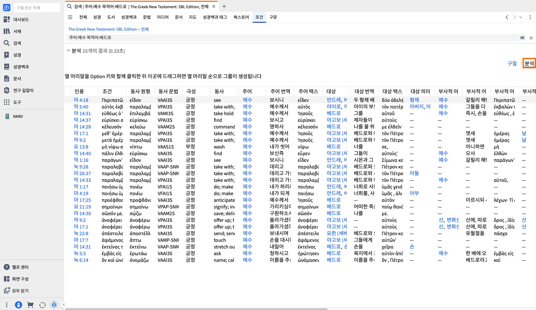Open the notifications badge icon

tap(54, 305)
